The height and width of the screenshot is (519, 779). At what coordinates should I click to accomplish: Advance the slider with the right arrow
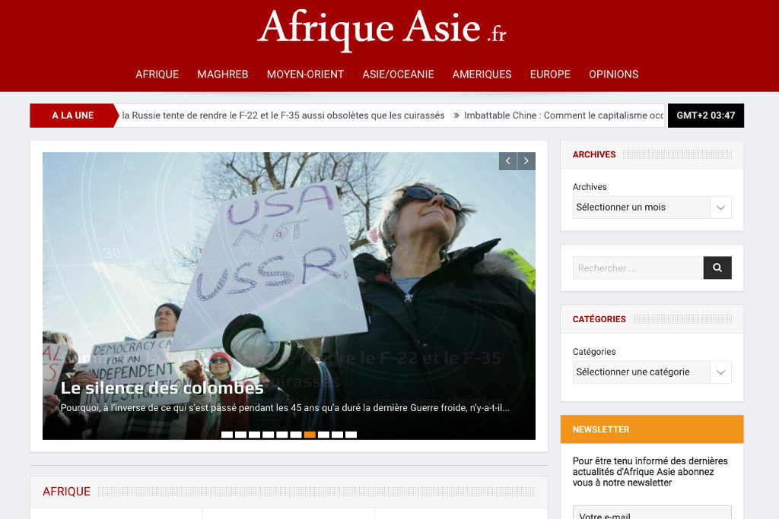pyautogui.click(x=526, y=161)
